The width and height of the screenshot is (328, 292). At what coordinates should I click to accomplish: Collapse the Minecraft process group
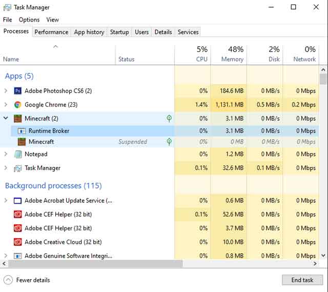point(6,118)
